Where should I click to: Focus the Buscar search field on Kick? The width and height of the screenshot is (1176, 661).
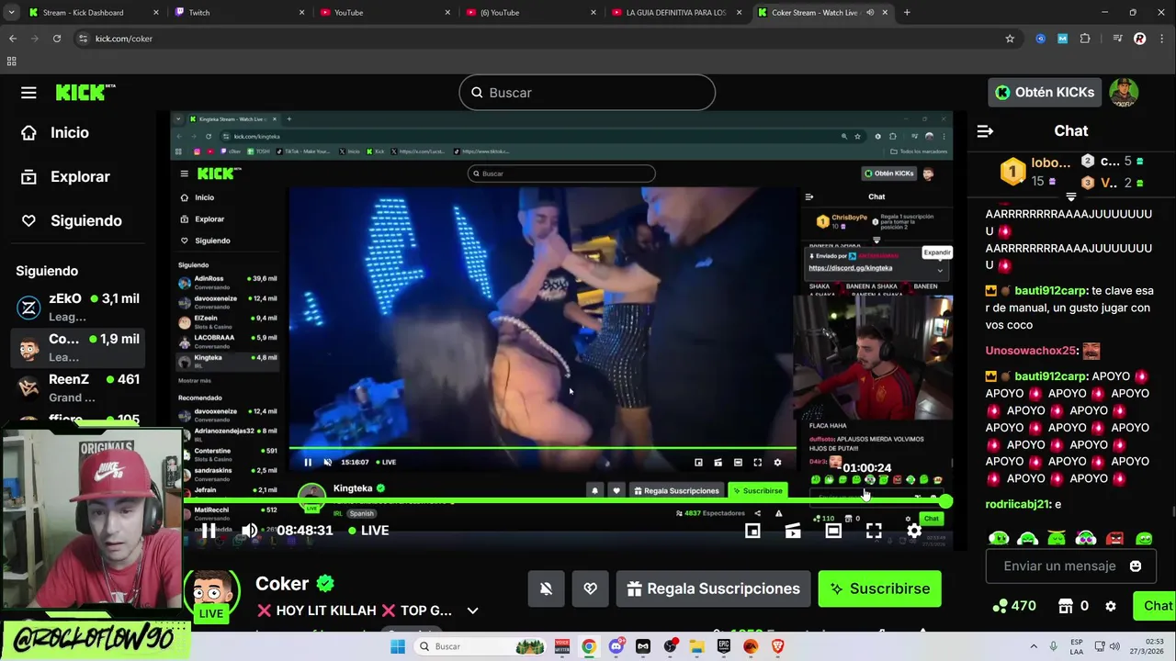587,93
